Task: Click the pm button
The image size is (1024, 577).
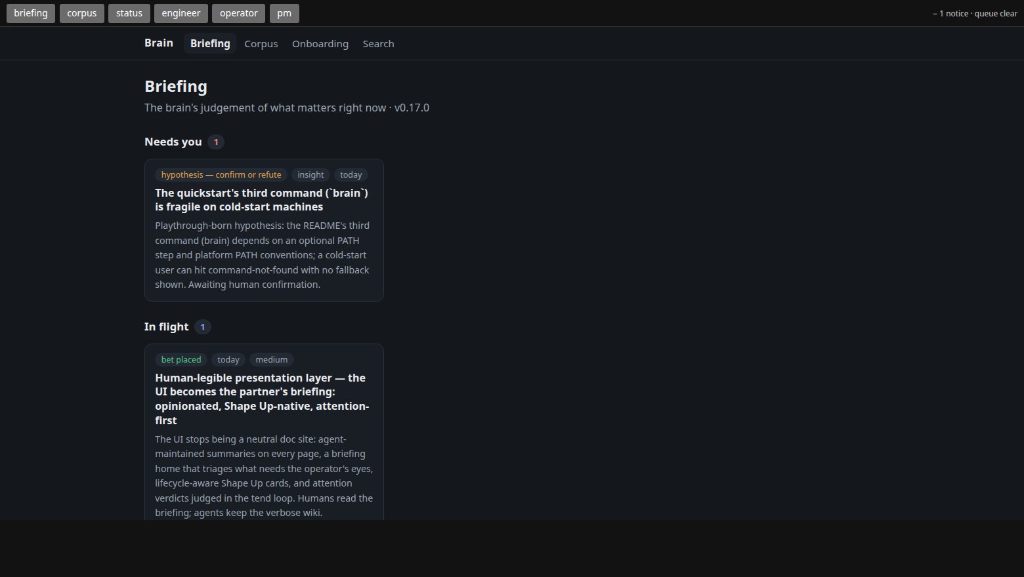Action: [284, 13]
